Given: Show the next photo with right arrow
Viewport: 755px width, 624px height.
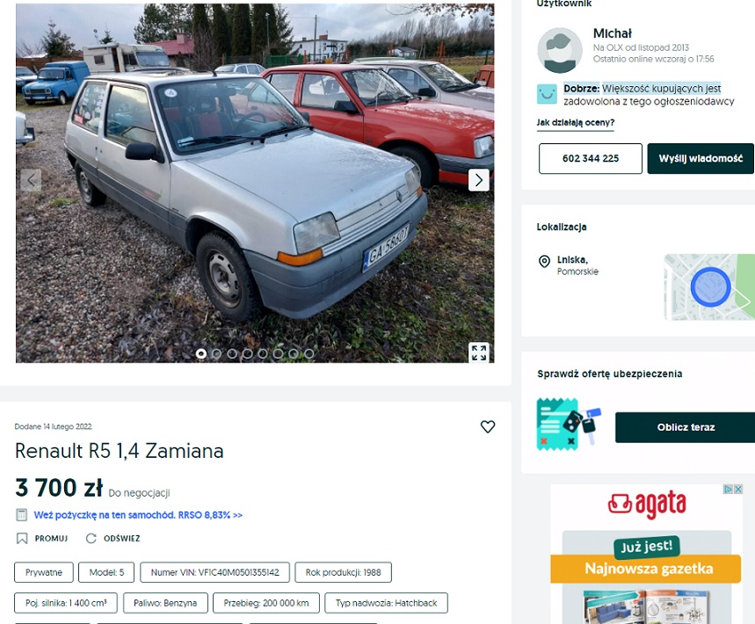Looking at the screenshot, I should click(x=479, y=180).
